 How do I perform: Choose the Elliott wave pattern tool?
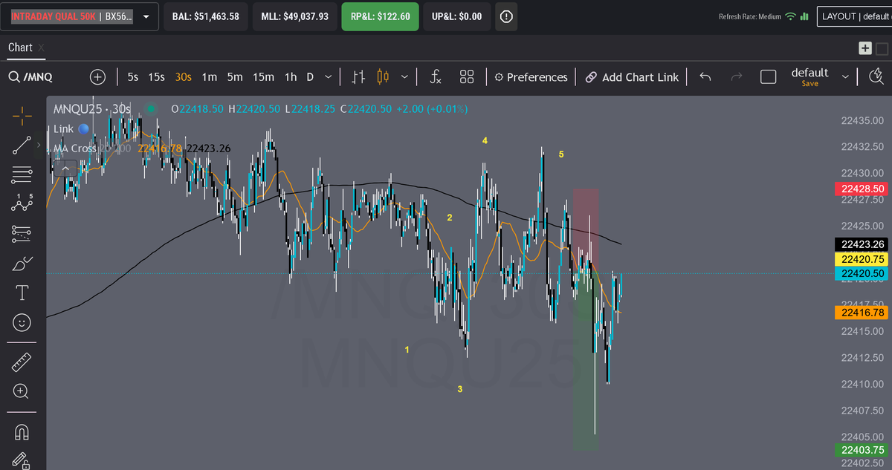point(22,203)
